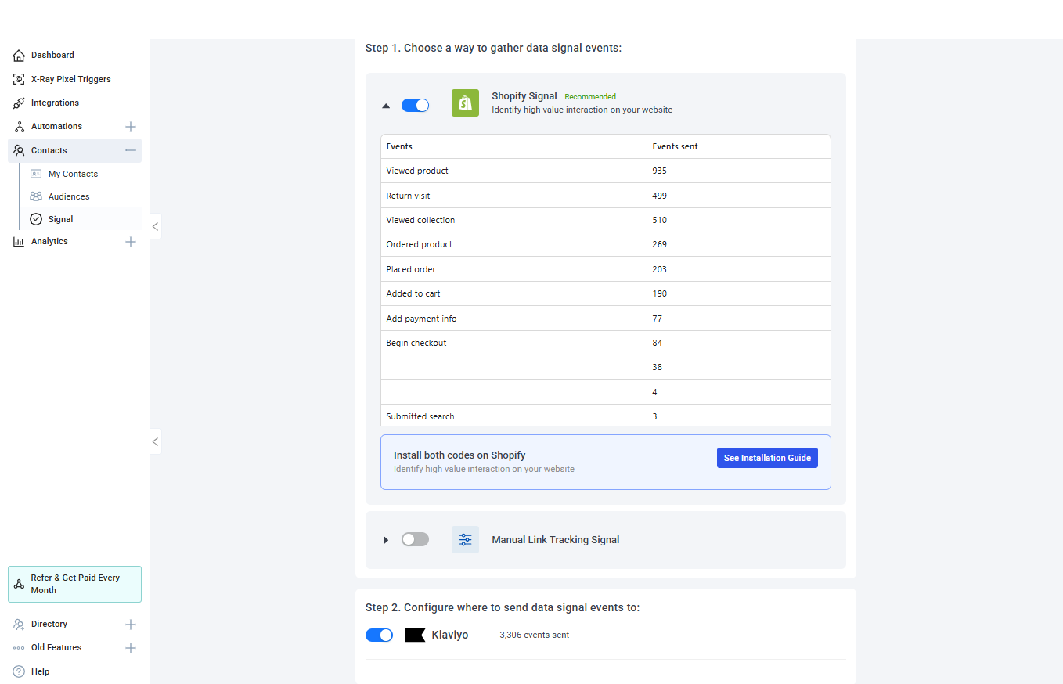
Task: Click the Signal checkmark circle icon
Action: [36, 219]
